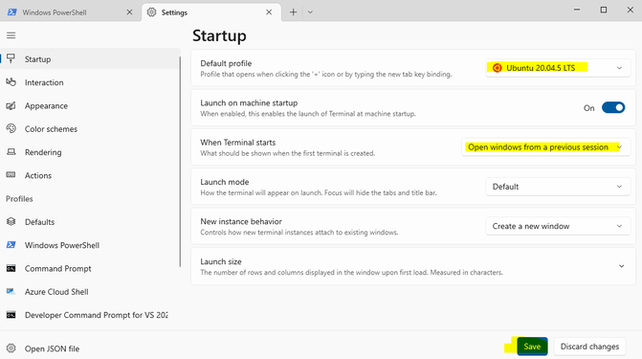Click the Defaults layers icon
The width and height of the screenshot is (642, 359).
coord(11,222)
